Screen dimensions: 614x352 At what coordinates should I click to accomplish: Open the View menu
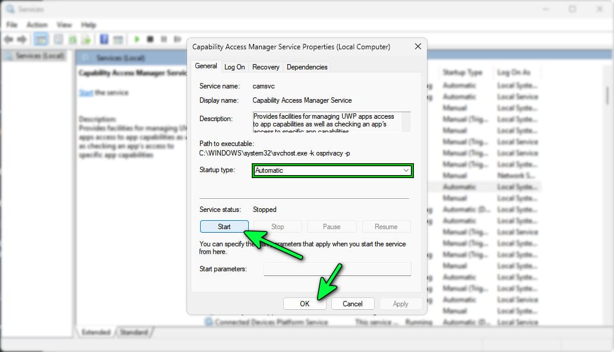[64, 25]
